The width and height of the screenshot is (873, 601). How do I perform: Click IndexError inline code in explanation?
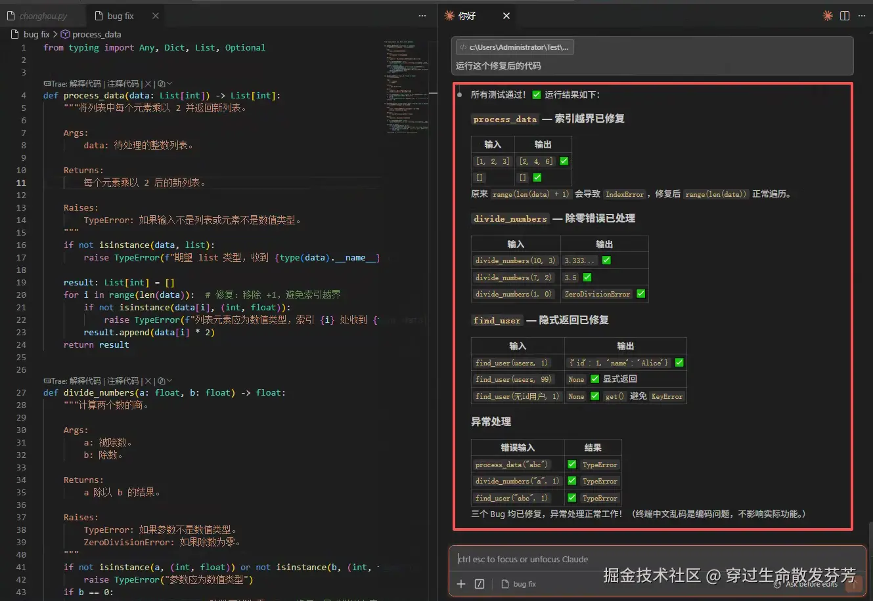pyautogui.click(x=625, y=194)
